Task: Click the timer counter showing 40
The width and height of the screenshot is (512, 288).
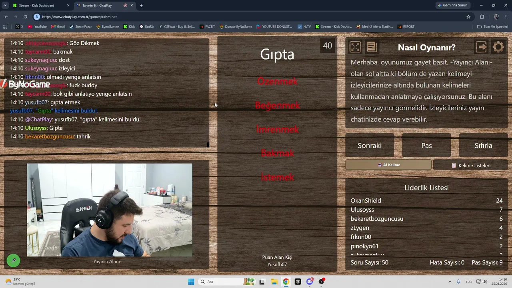Action: pos(327,46)
